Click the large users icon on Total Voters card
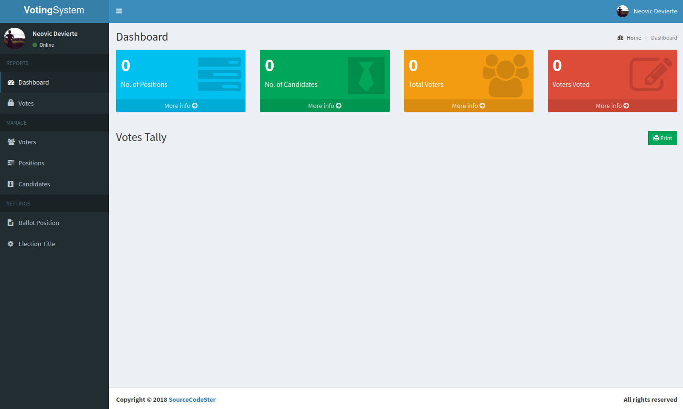This screenshot has height=409, width=683. click(x=505, y=75)
